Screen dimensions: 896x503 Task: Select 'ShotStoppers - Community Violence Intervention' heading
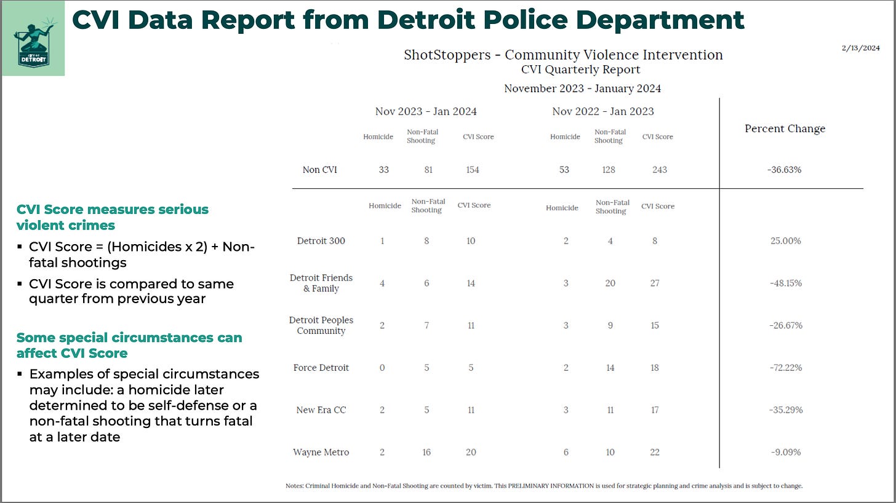tap(563, 55)
